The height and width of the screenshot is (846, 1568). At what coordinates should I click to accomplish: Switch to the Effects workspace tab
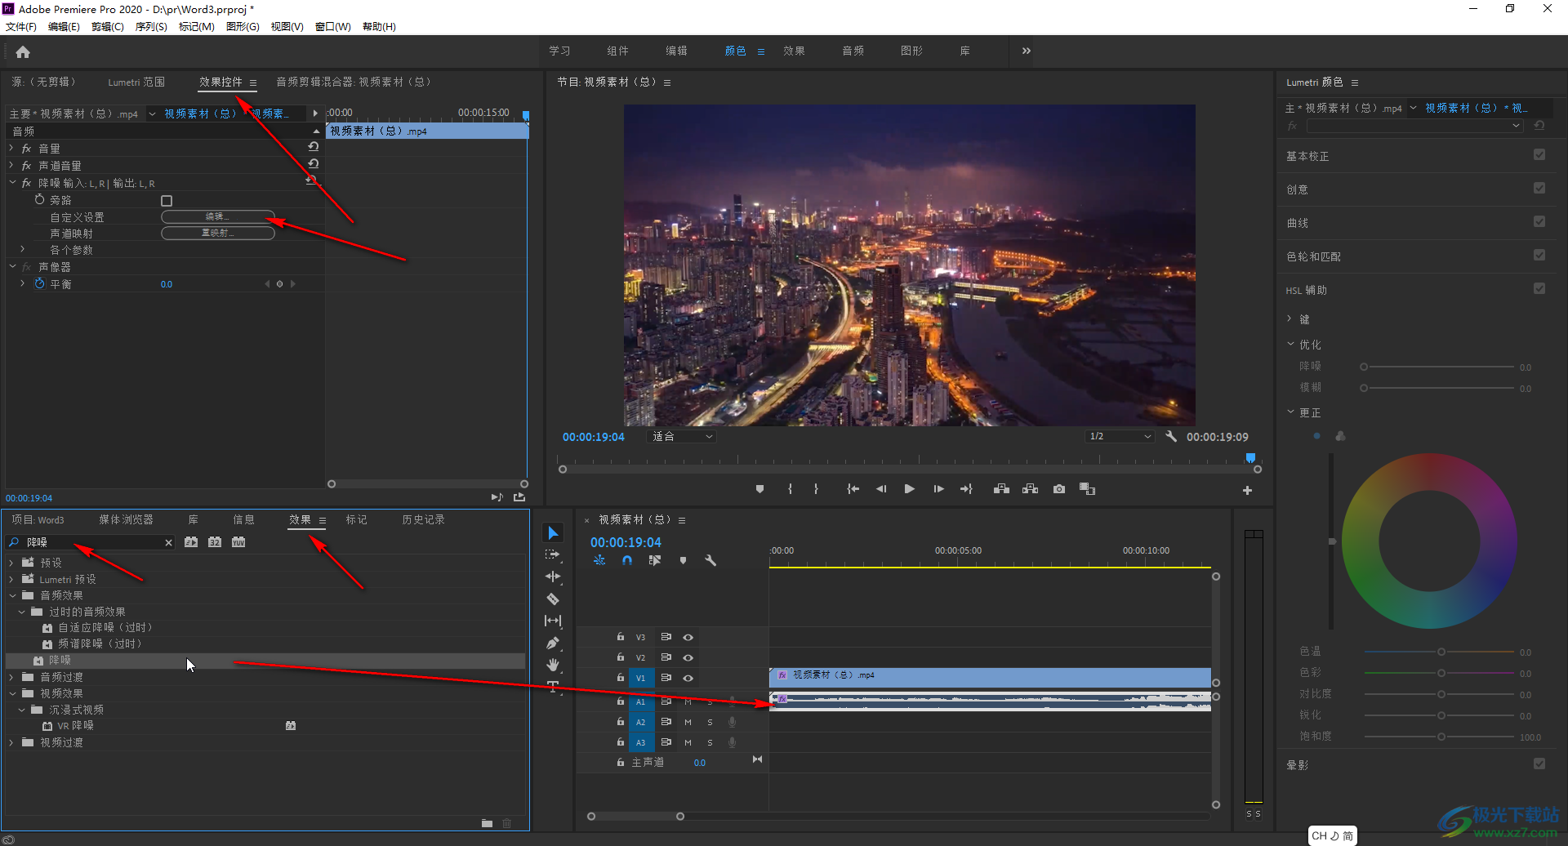[x=794, y=51]
